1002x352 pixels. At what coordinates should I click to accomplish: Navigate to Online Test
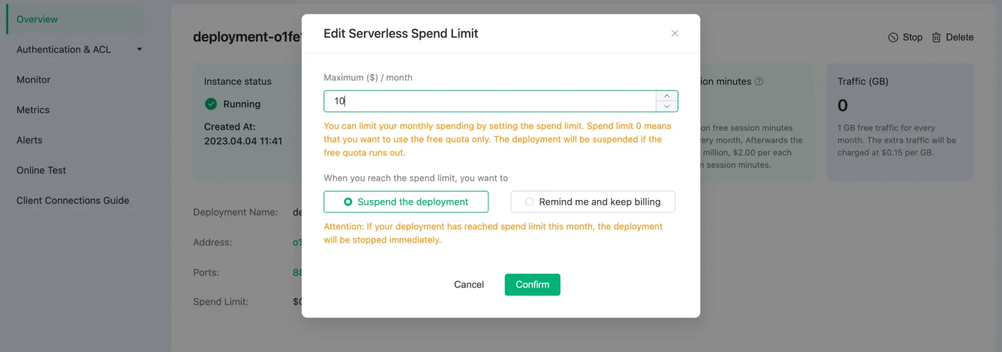click(42, 170)
